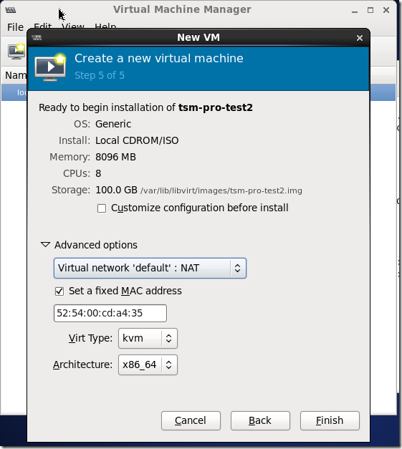Click the create new virtual machine toolbar icon in the main window

point(16,52)
